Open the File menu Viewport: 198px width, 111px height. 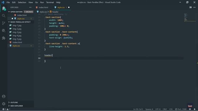[x=8, y=2]
